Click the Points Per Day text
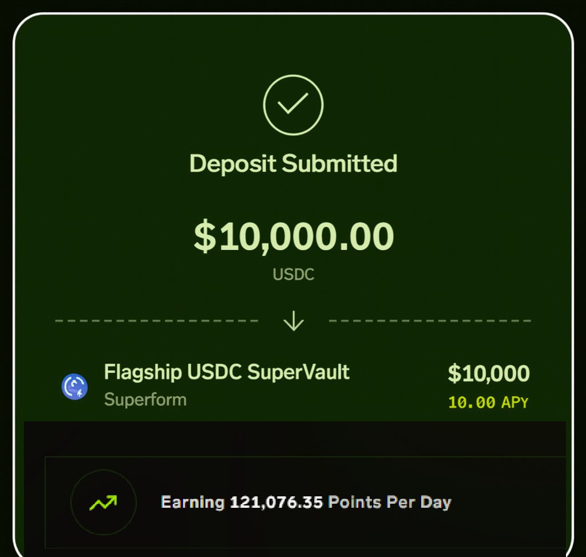 [x=390, y=503]
